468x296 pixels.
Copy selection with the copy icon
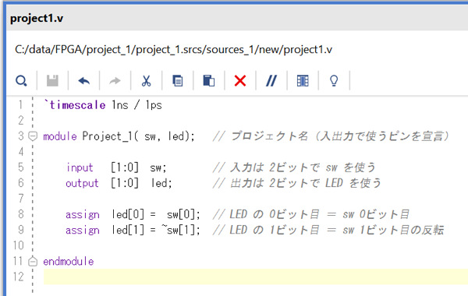(178, 81)
